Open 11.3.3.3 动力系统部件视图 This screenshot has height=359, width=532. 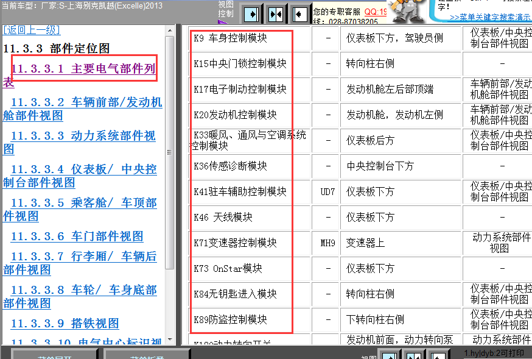click(79, 142)
